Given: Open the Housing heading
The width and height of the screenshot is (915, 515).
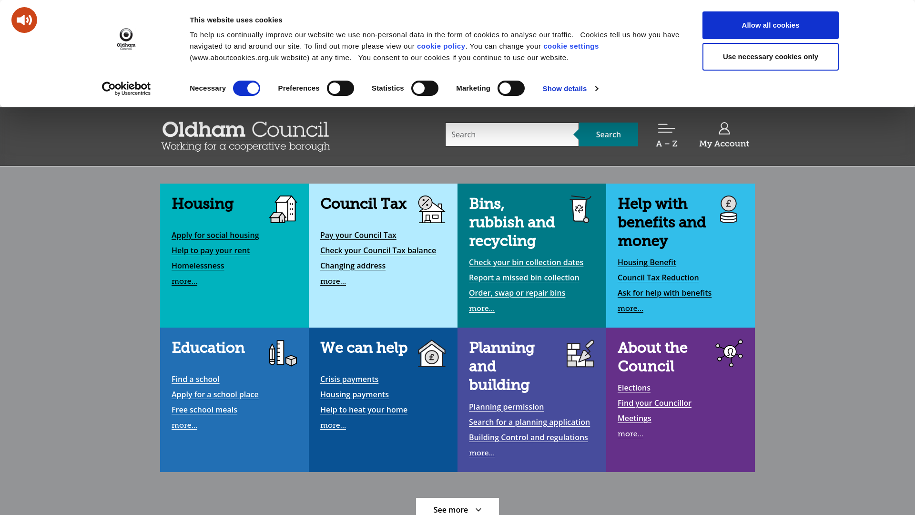Looking at the screenshot, I should [x=203, y=204].
